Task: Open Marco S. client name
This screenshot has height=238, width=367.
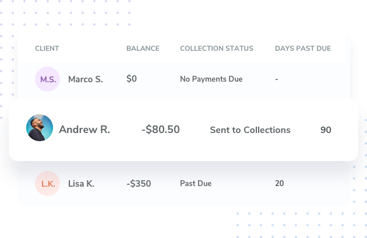Action: point(85,79)
